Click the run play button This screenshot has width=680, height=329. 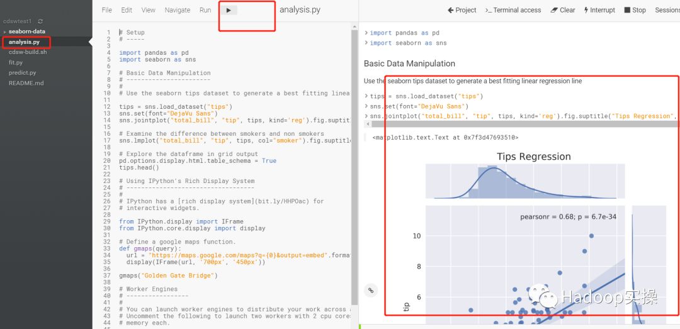(229, 10)
